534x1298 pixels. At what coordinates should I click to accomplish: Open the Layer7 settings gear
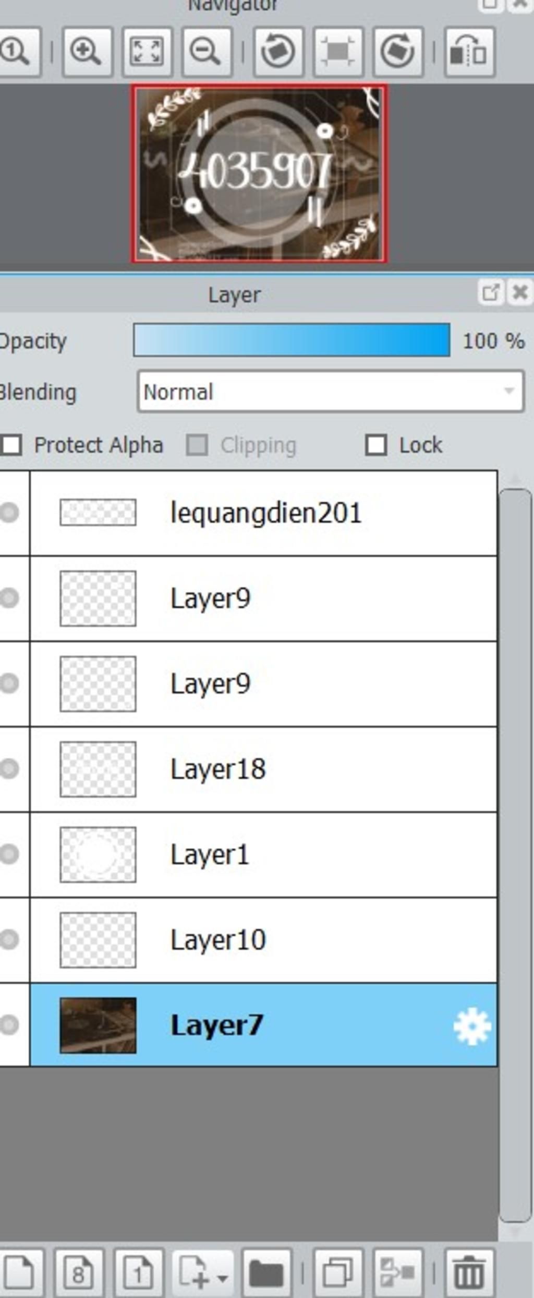point(472,1026)
